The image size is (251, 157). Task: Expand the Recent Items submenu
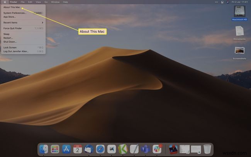point(22,23)
